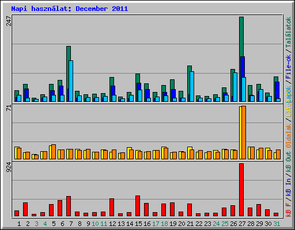Click the red kB bar for day 12
This screenshot has width=295, height=230.
click(x=112, y=208)
